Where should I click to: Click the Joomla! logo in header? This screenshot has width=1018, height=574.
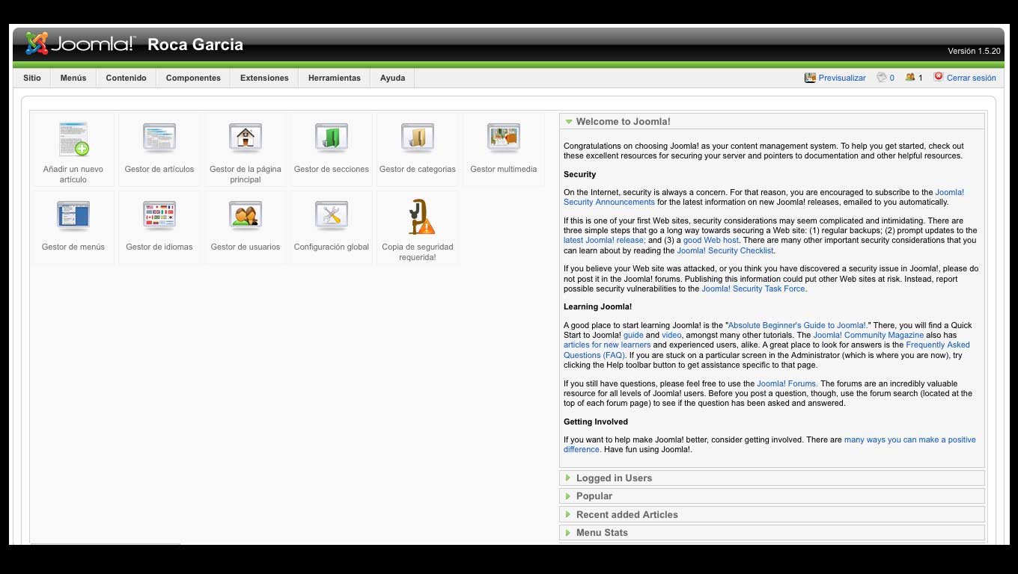pos(80,44)
